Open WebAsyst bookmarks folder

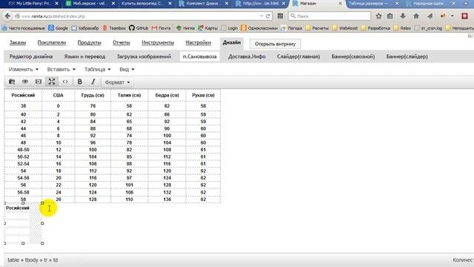(x=344, y=28)
